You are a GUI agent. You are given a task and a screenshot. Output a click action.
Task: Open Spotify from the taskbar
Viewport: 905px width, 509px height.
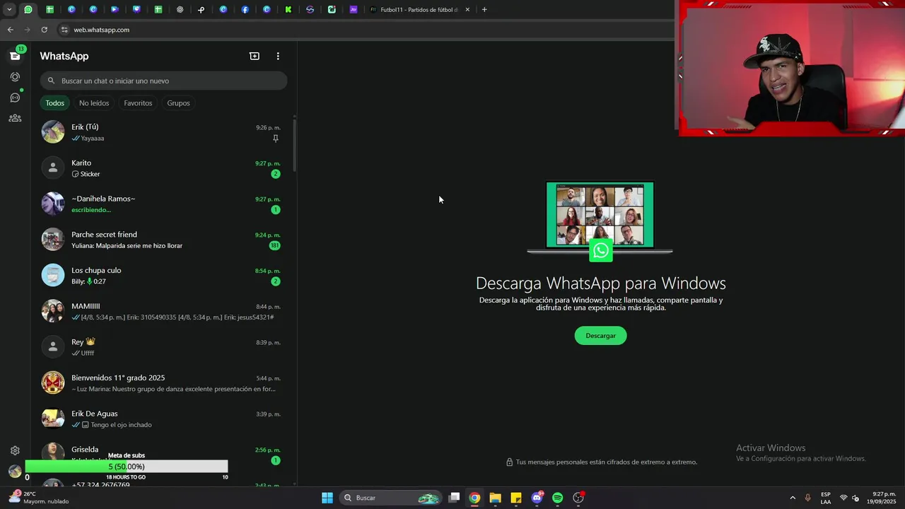557,498
